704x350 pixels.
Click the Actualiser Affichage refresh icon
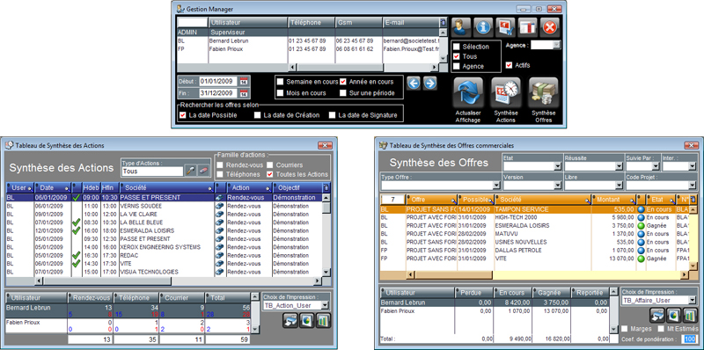click(x=468, y=92)
